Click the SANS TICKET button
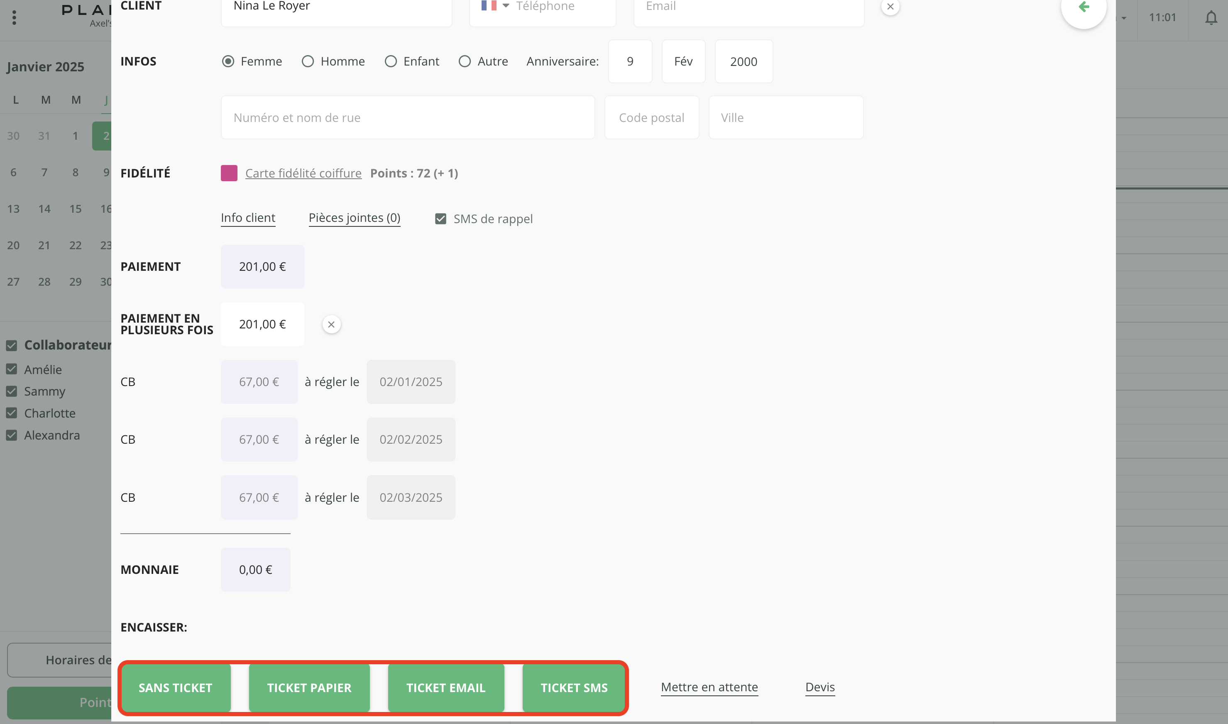 [x=175, y=688]
